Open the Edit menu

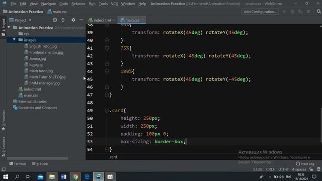tap(23, 4)
